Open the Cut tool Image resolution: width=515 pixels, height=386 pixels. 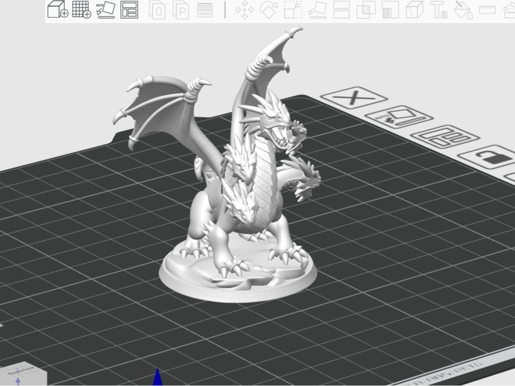point(342,10)
